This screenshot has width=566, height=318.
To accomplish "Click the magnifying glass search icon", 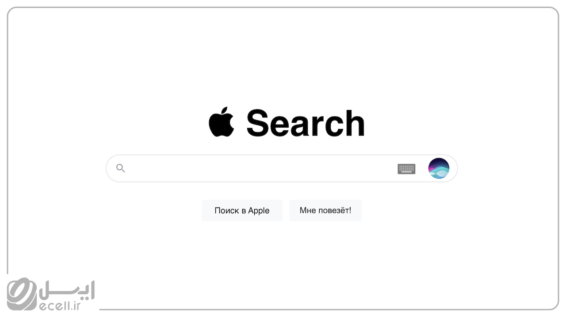I will tap(121, 168).
